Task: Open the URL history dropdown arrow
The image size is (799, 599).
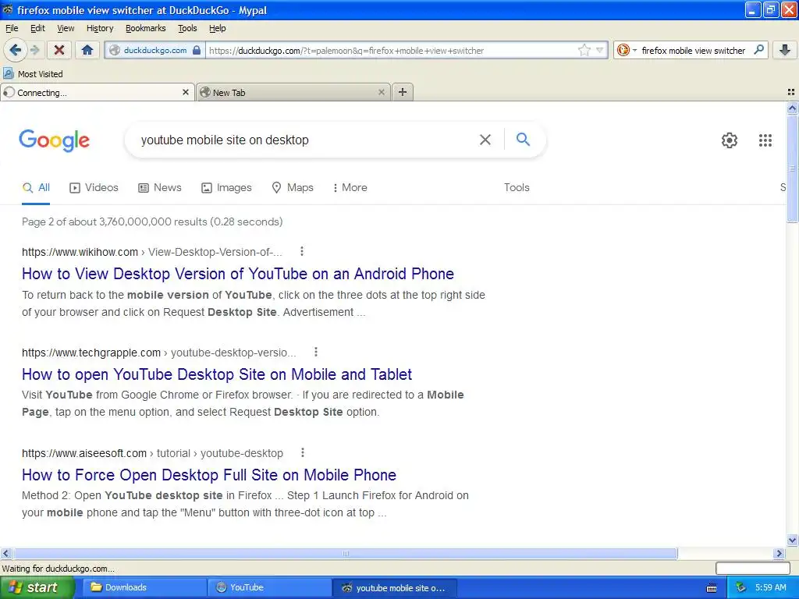Action: point(600,50)
